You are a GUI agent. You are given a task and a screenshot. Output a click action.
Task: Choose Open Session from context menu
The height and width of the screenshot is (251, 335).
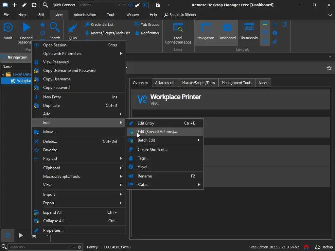coord(79,45)
